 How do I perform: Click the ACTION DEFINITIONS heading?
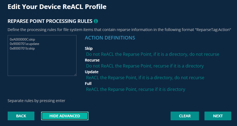click(110, 38)
